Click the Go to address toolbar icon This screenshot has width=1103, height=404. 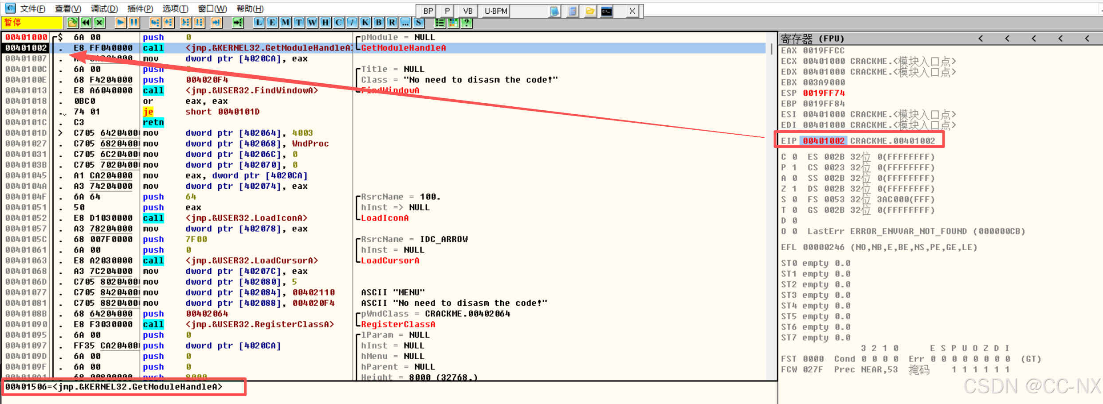coord(238,22)
